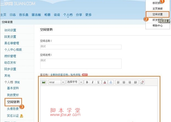The height and width of the screenshot is (122, 171).
Task: Insert image icon in signature editor
Action: (44, 82)
